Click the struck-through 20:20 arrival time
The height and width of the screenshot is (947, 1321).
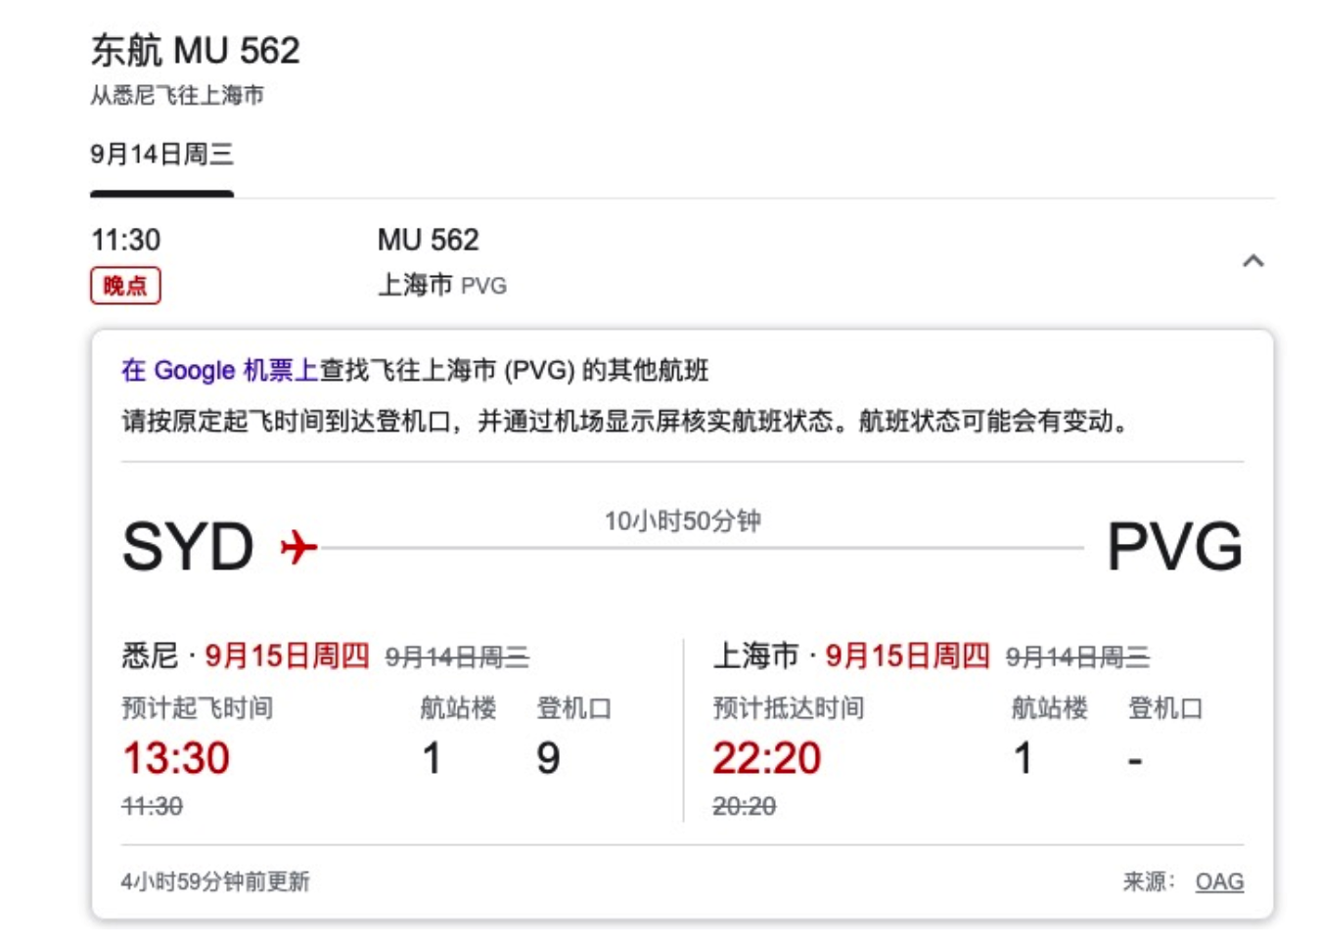744,806
